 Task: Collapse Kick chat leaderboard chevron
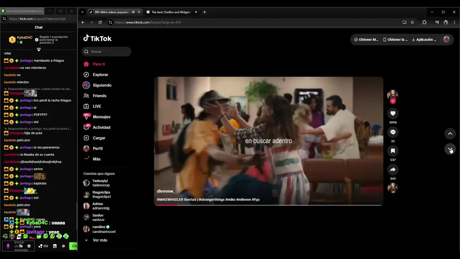[39, 50]
